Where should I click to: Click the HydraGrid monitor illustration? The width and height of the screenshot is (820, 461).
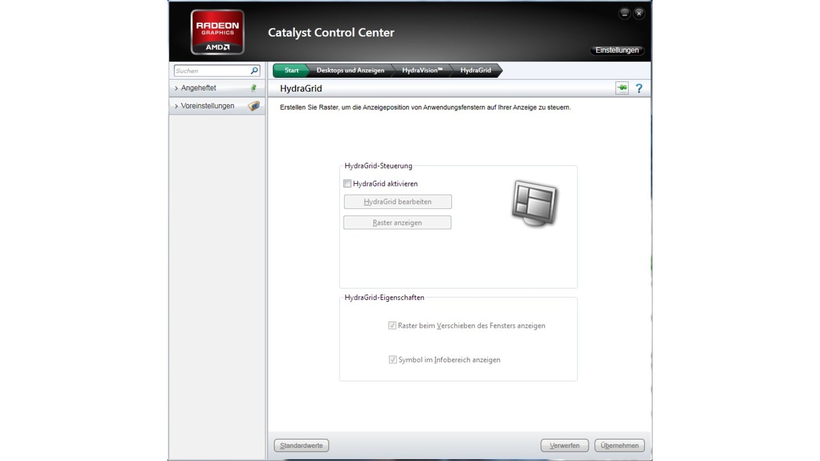[x=534, y=203]
